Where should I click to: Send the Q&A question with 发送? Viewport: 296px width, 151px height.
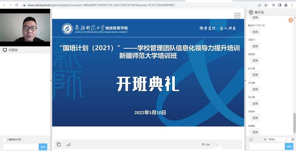point(43,147)
